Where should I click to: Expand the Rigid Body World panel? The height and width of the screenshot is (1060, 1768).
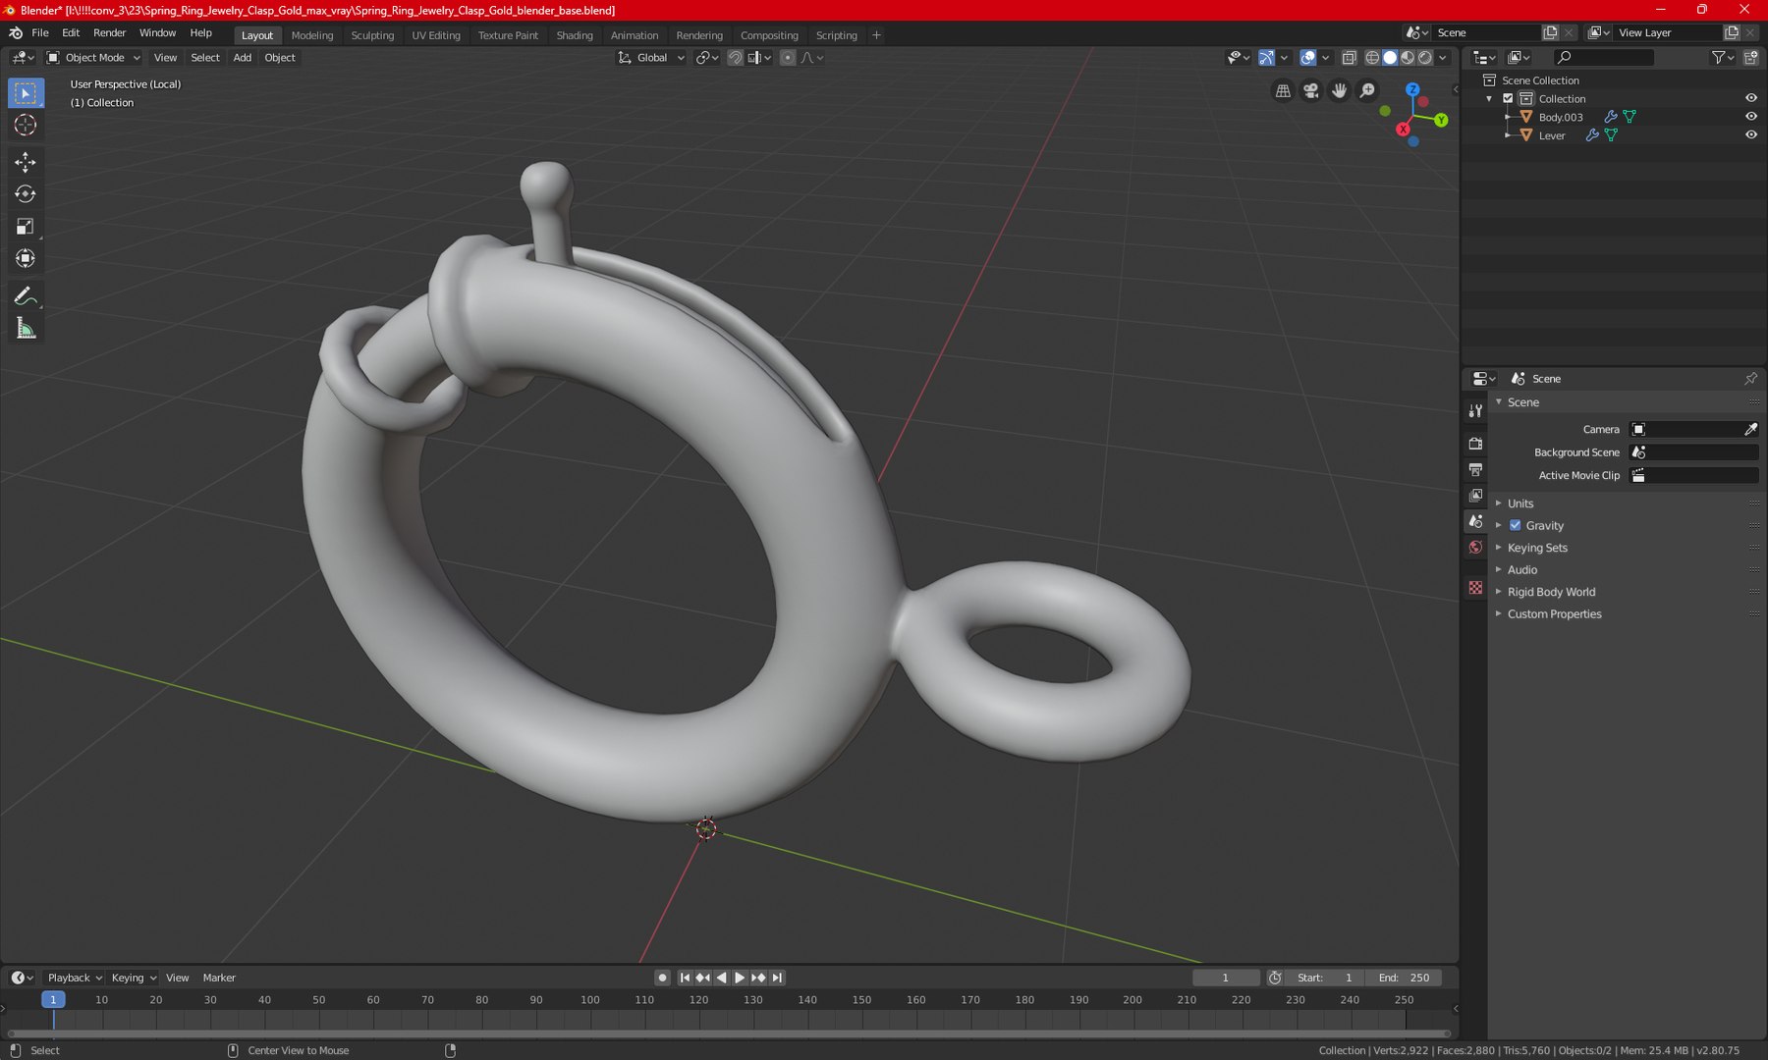[1551, 592]
